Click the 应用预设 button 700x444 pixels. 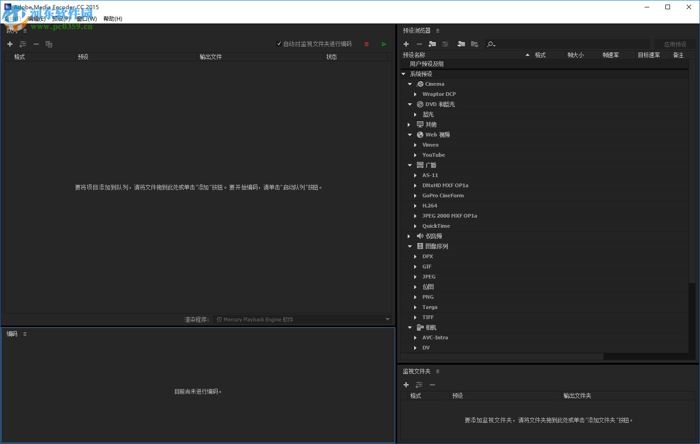click(676, 44)
